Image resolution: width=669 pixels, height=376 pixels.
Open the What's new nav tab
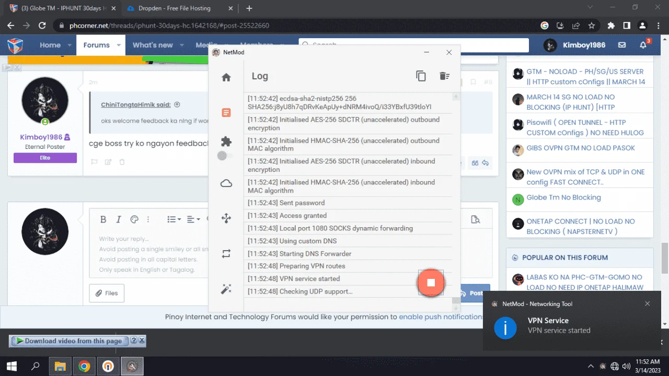pos(153,45)
